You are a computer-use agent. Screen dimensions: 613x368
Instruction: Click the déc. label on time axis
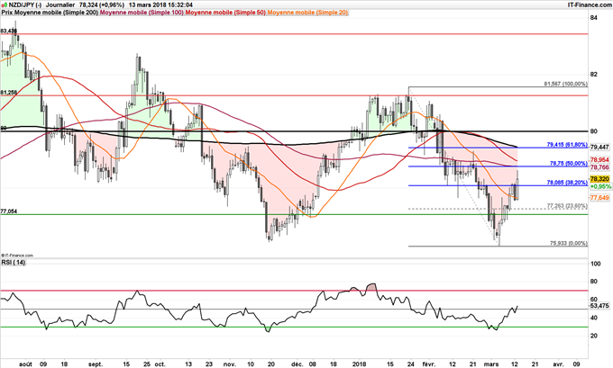pos(297,364)
